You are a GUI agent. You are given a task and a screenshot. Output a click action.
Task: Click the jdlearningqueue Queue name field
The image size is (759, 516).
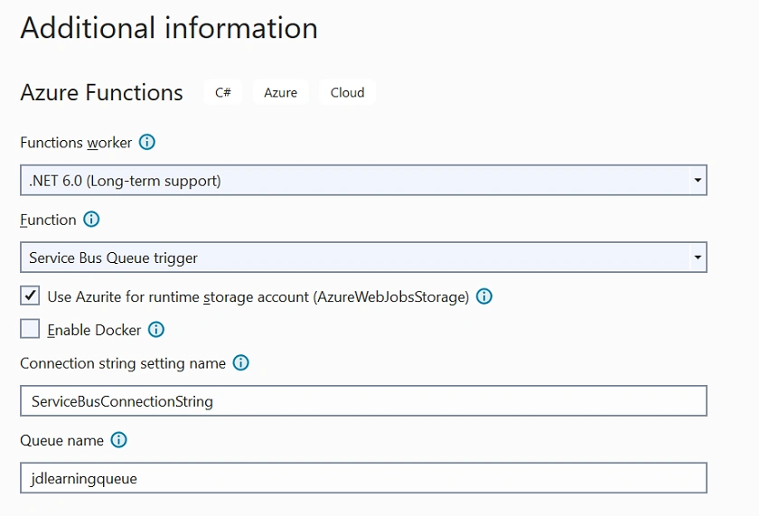click(363, 478)
